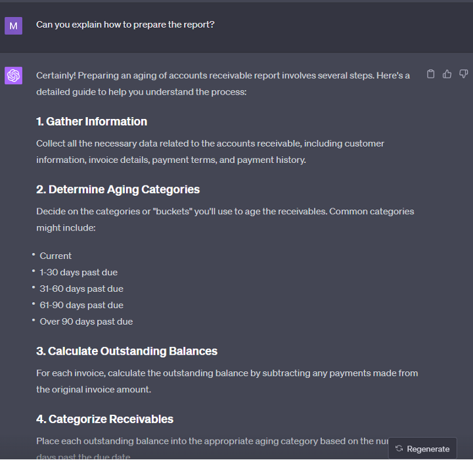Click the '4. Categorize Receivables' heading
This screenshot has width=473, height=460.
point(104,419)
